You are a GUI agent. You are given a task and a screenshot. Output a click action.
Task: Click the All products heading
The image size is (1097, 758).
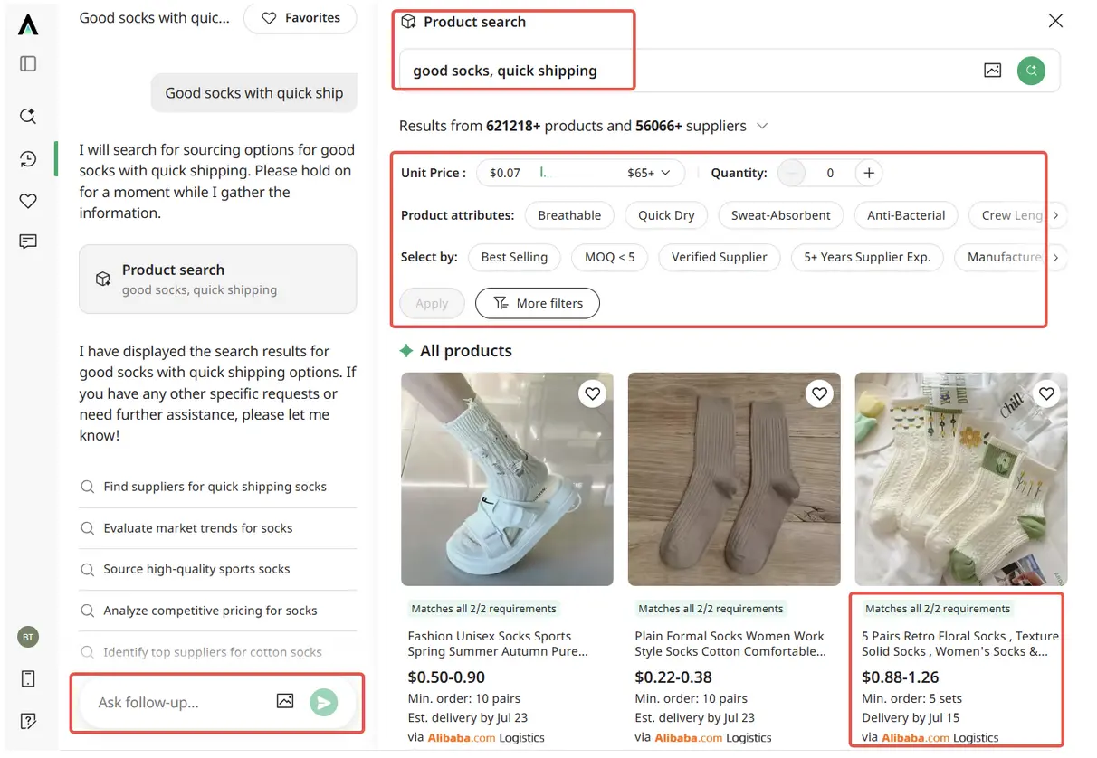click(x=466, y=351)
